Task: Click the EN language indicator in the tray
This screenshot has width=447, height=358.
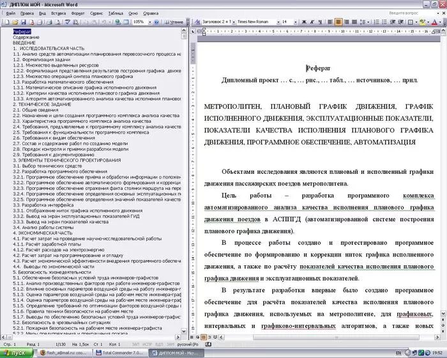Action: (398, 353)
